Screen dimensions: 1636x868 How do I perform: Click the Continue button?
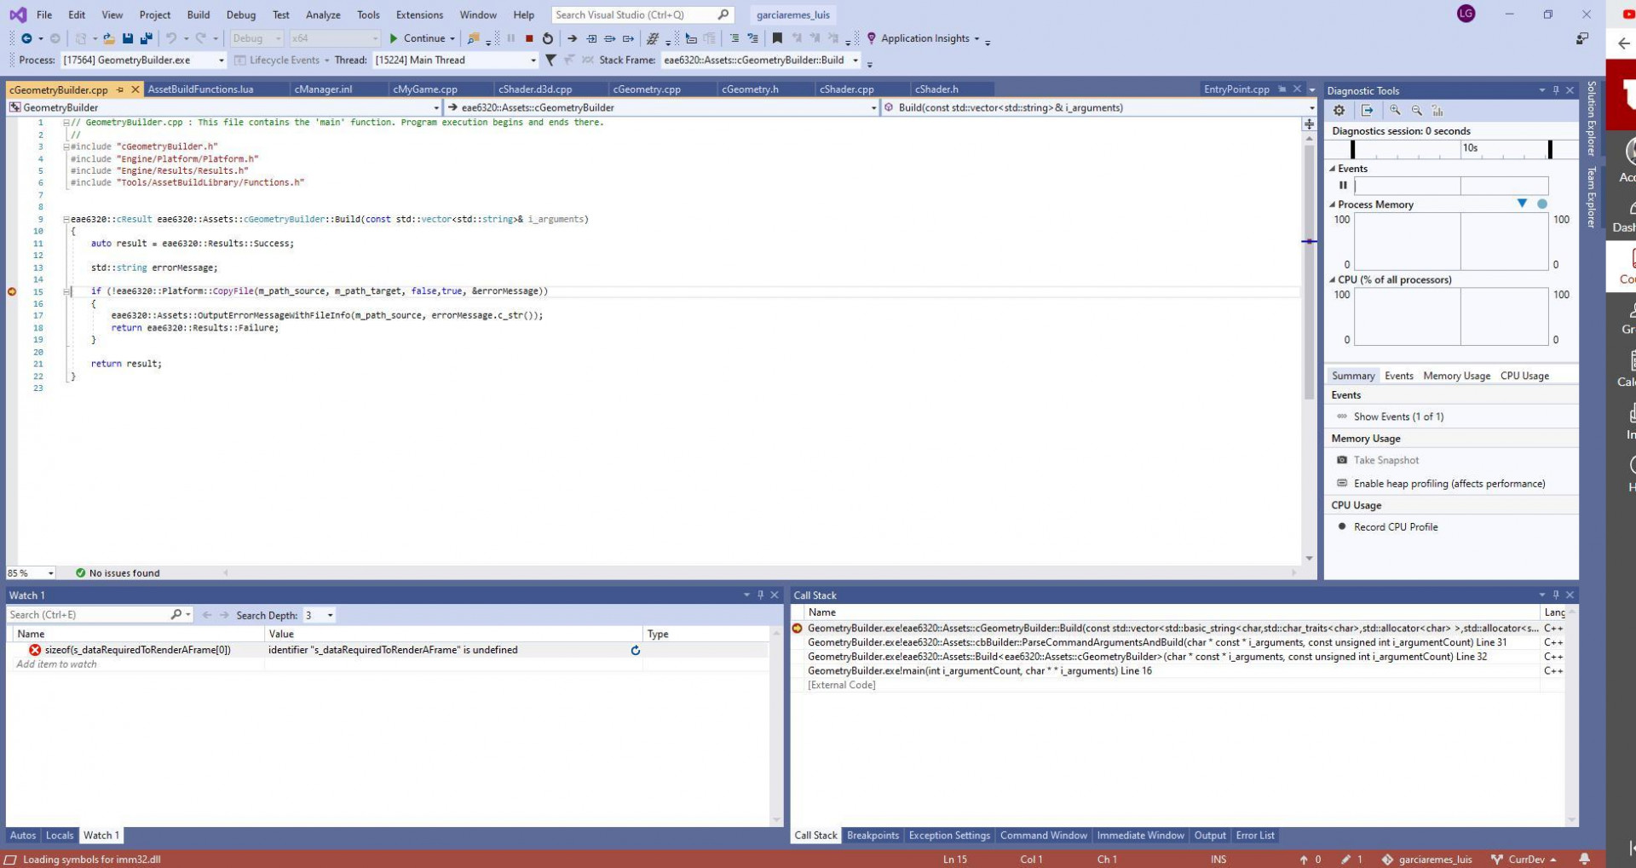(x=423, y=38)
